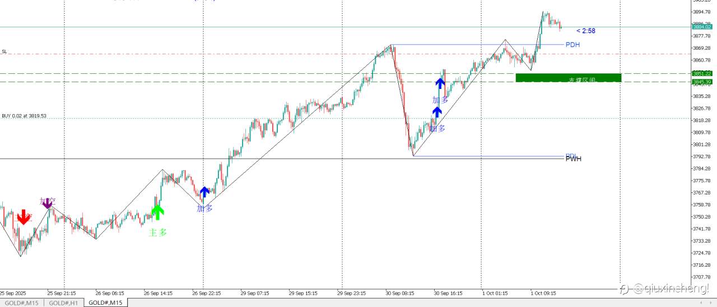Select the green up arrow above 主多
This screenshot has width=717, height=307.
(x=158, y=212)
